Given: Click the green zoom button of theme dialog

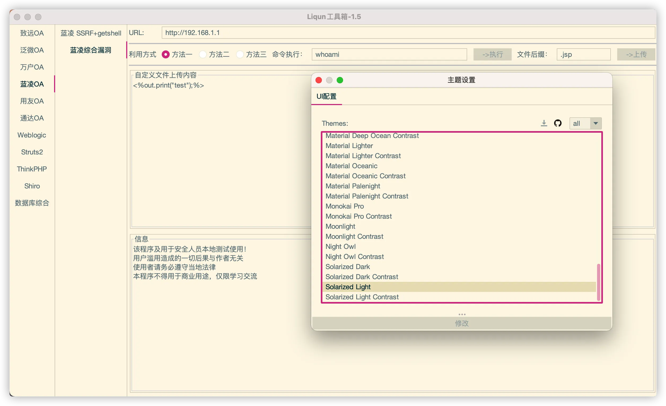Looking at the screenshot, I should pyautogui.click(x=340, y=80).
